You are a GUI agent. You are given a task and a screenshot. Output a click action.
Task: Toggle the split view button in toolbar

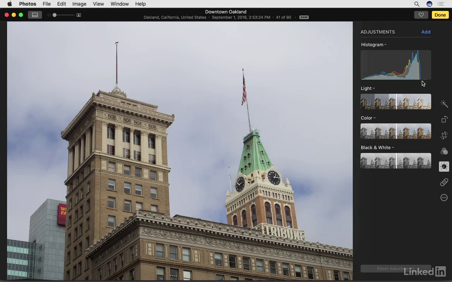[35, 15]
